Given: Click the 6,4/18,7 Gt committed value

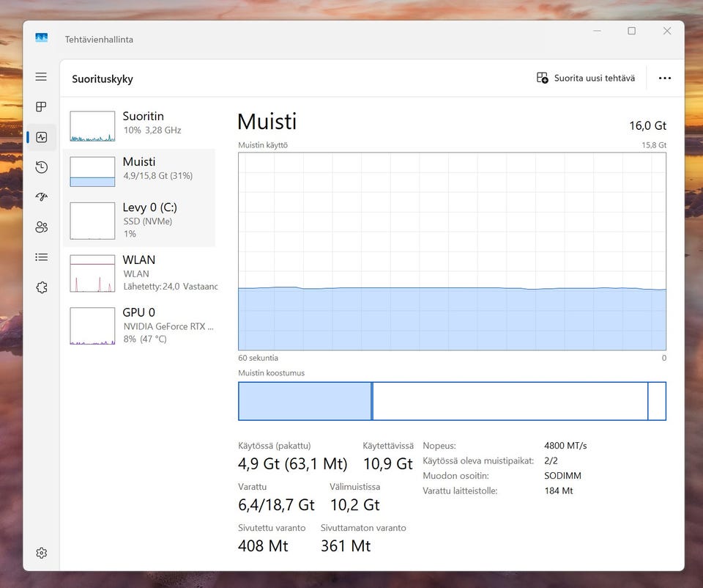Looking at the screenshot, I should point(276,505).
